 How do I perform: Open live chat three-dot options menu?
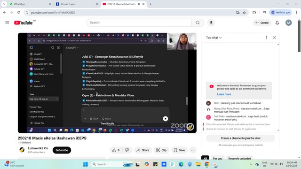pos(266,38)
